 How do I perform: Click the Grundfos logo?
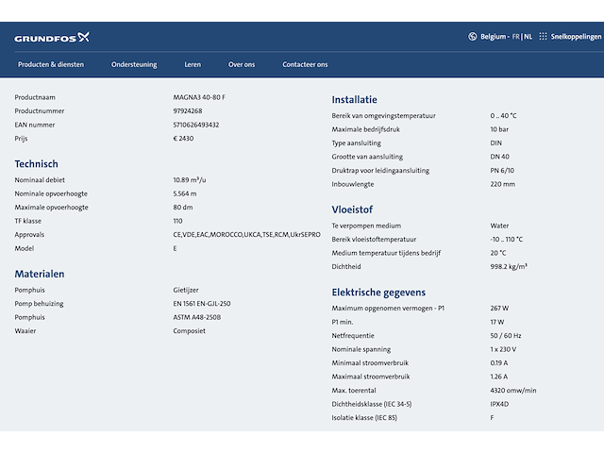click(x=52, y=38)
